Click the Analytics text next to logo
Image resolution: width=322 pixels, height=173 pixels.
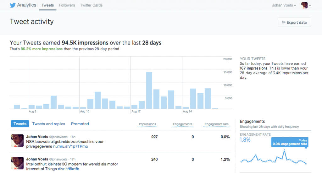pyautogui.click(x=27, y=5)
